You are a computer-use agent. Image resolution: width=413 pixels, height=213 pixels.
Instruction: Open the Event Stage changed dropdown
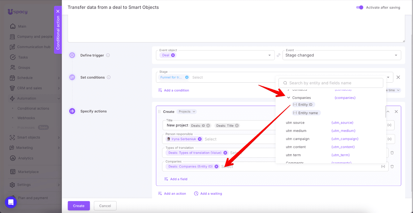point(341,55)
